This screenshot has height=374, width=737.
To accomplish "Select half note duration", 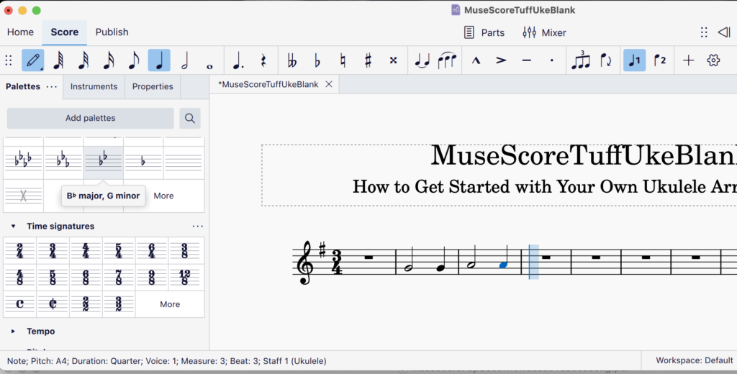I will coord(185,60).
